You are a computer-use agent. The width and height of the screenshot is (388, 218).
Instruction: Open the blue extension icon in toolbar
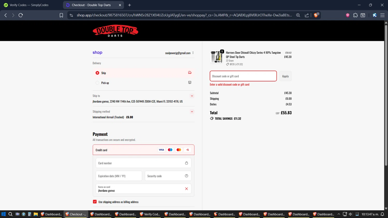coord(375,15)
